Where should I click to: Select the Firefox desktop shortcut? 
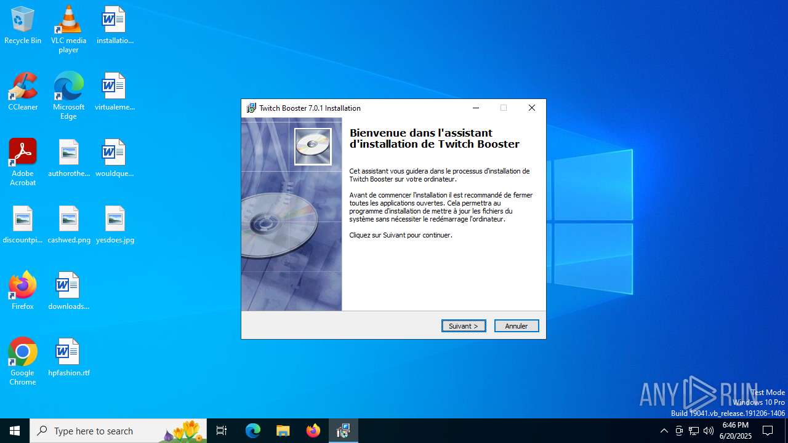click(x=23, y=292)
